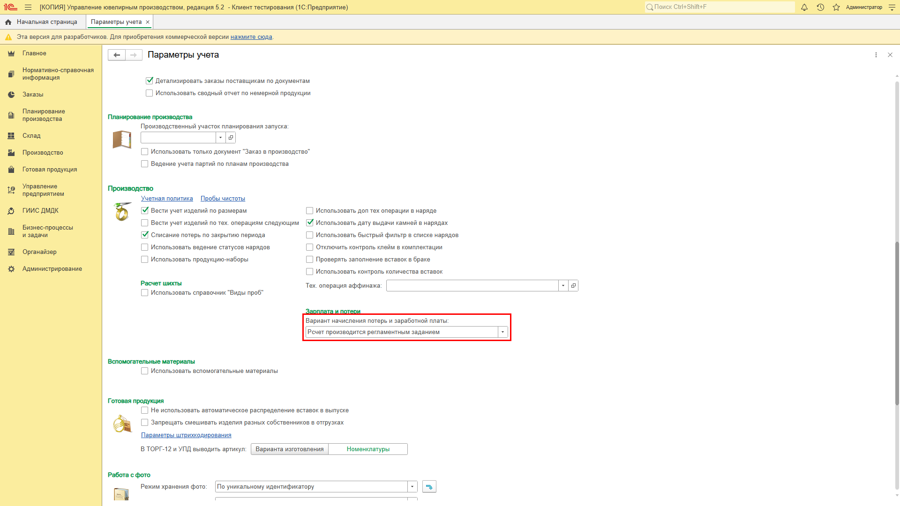
Task: Expand Режим хранения фото dropdown arrow
Action: click(x=412, y=486)
